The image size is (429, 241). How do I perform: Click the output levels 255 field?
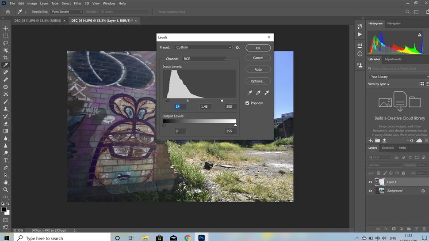(x=230, y=131)
